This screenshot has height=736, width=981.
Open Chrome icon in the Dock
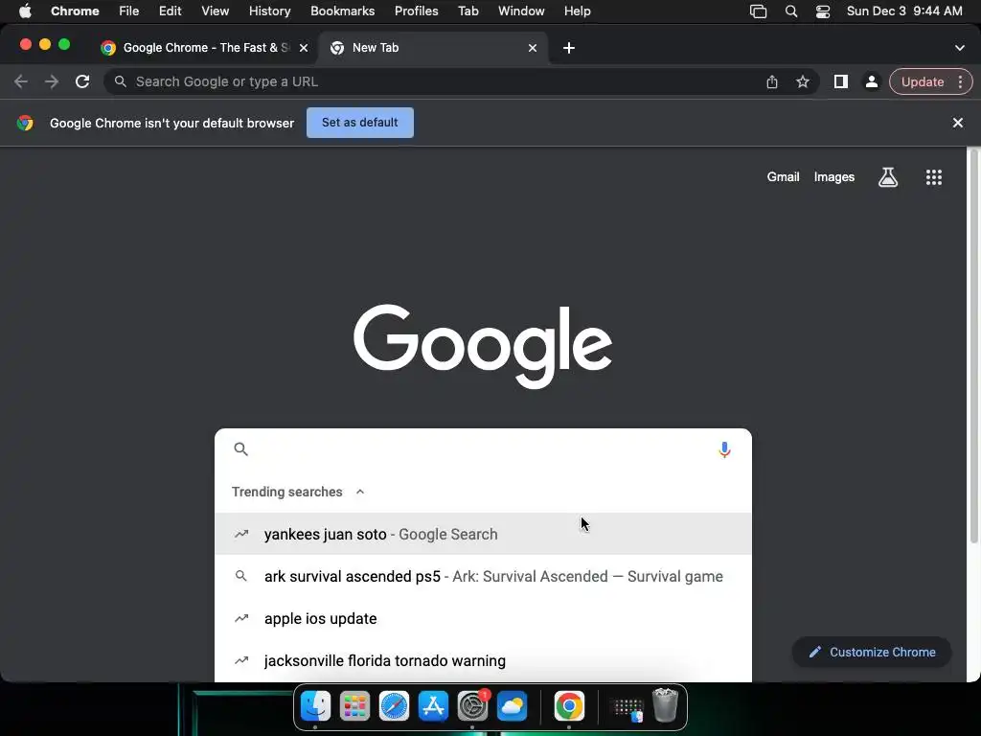(569, 706)
